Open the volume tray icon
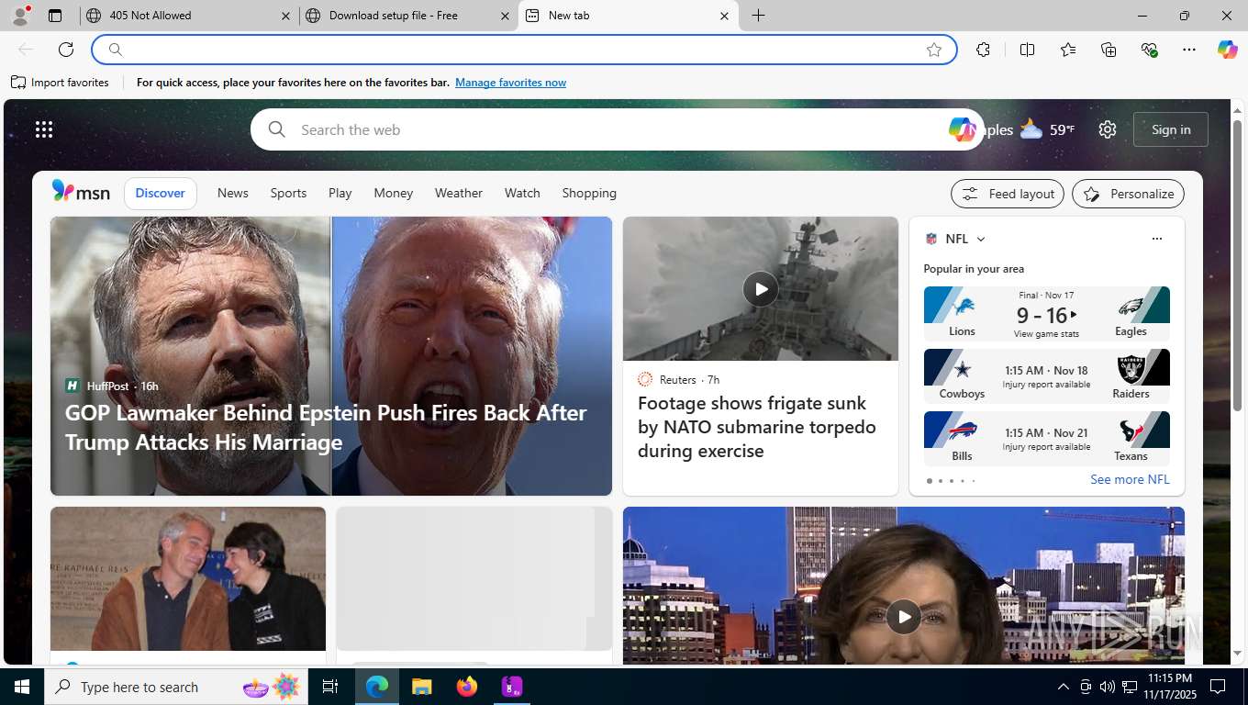This screenshot has width=1248, height=705. click(x=1108, y=687)
